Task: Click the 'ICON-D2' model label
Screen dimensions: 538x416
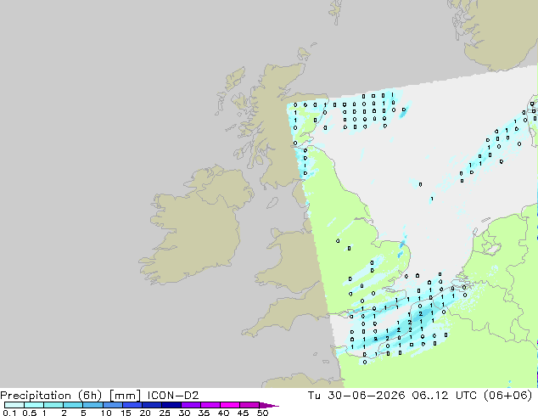Action: click(173, 396)
